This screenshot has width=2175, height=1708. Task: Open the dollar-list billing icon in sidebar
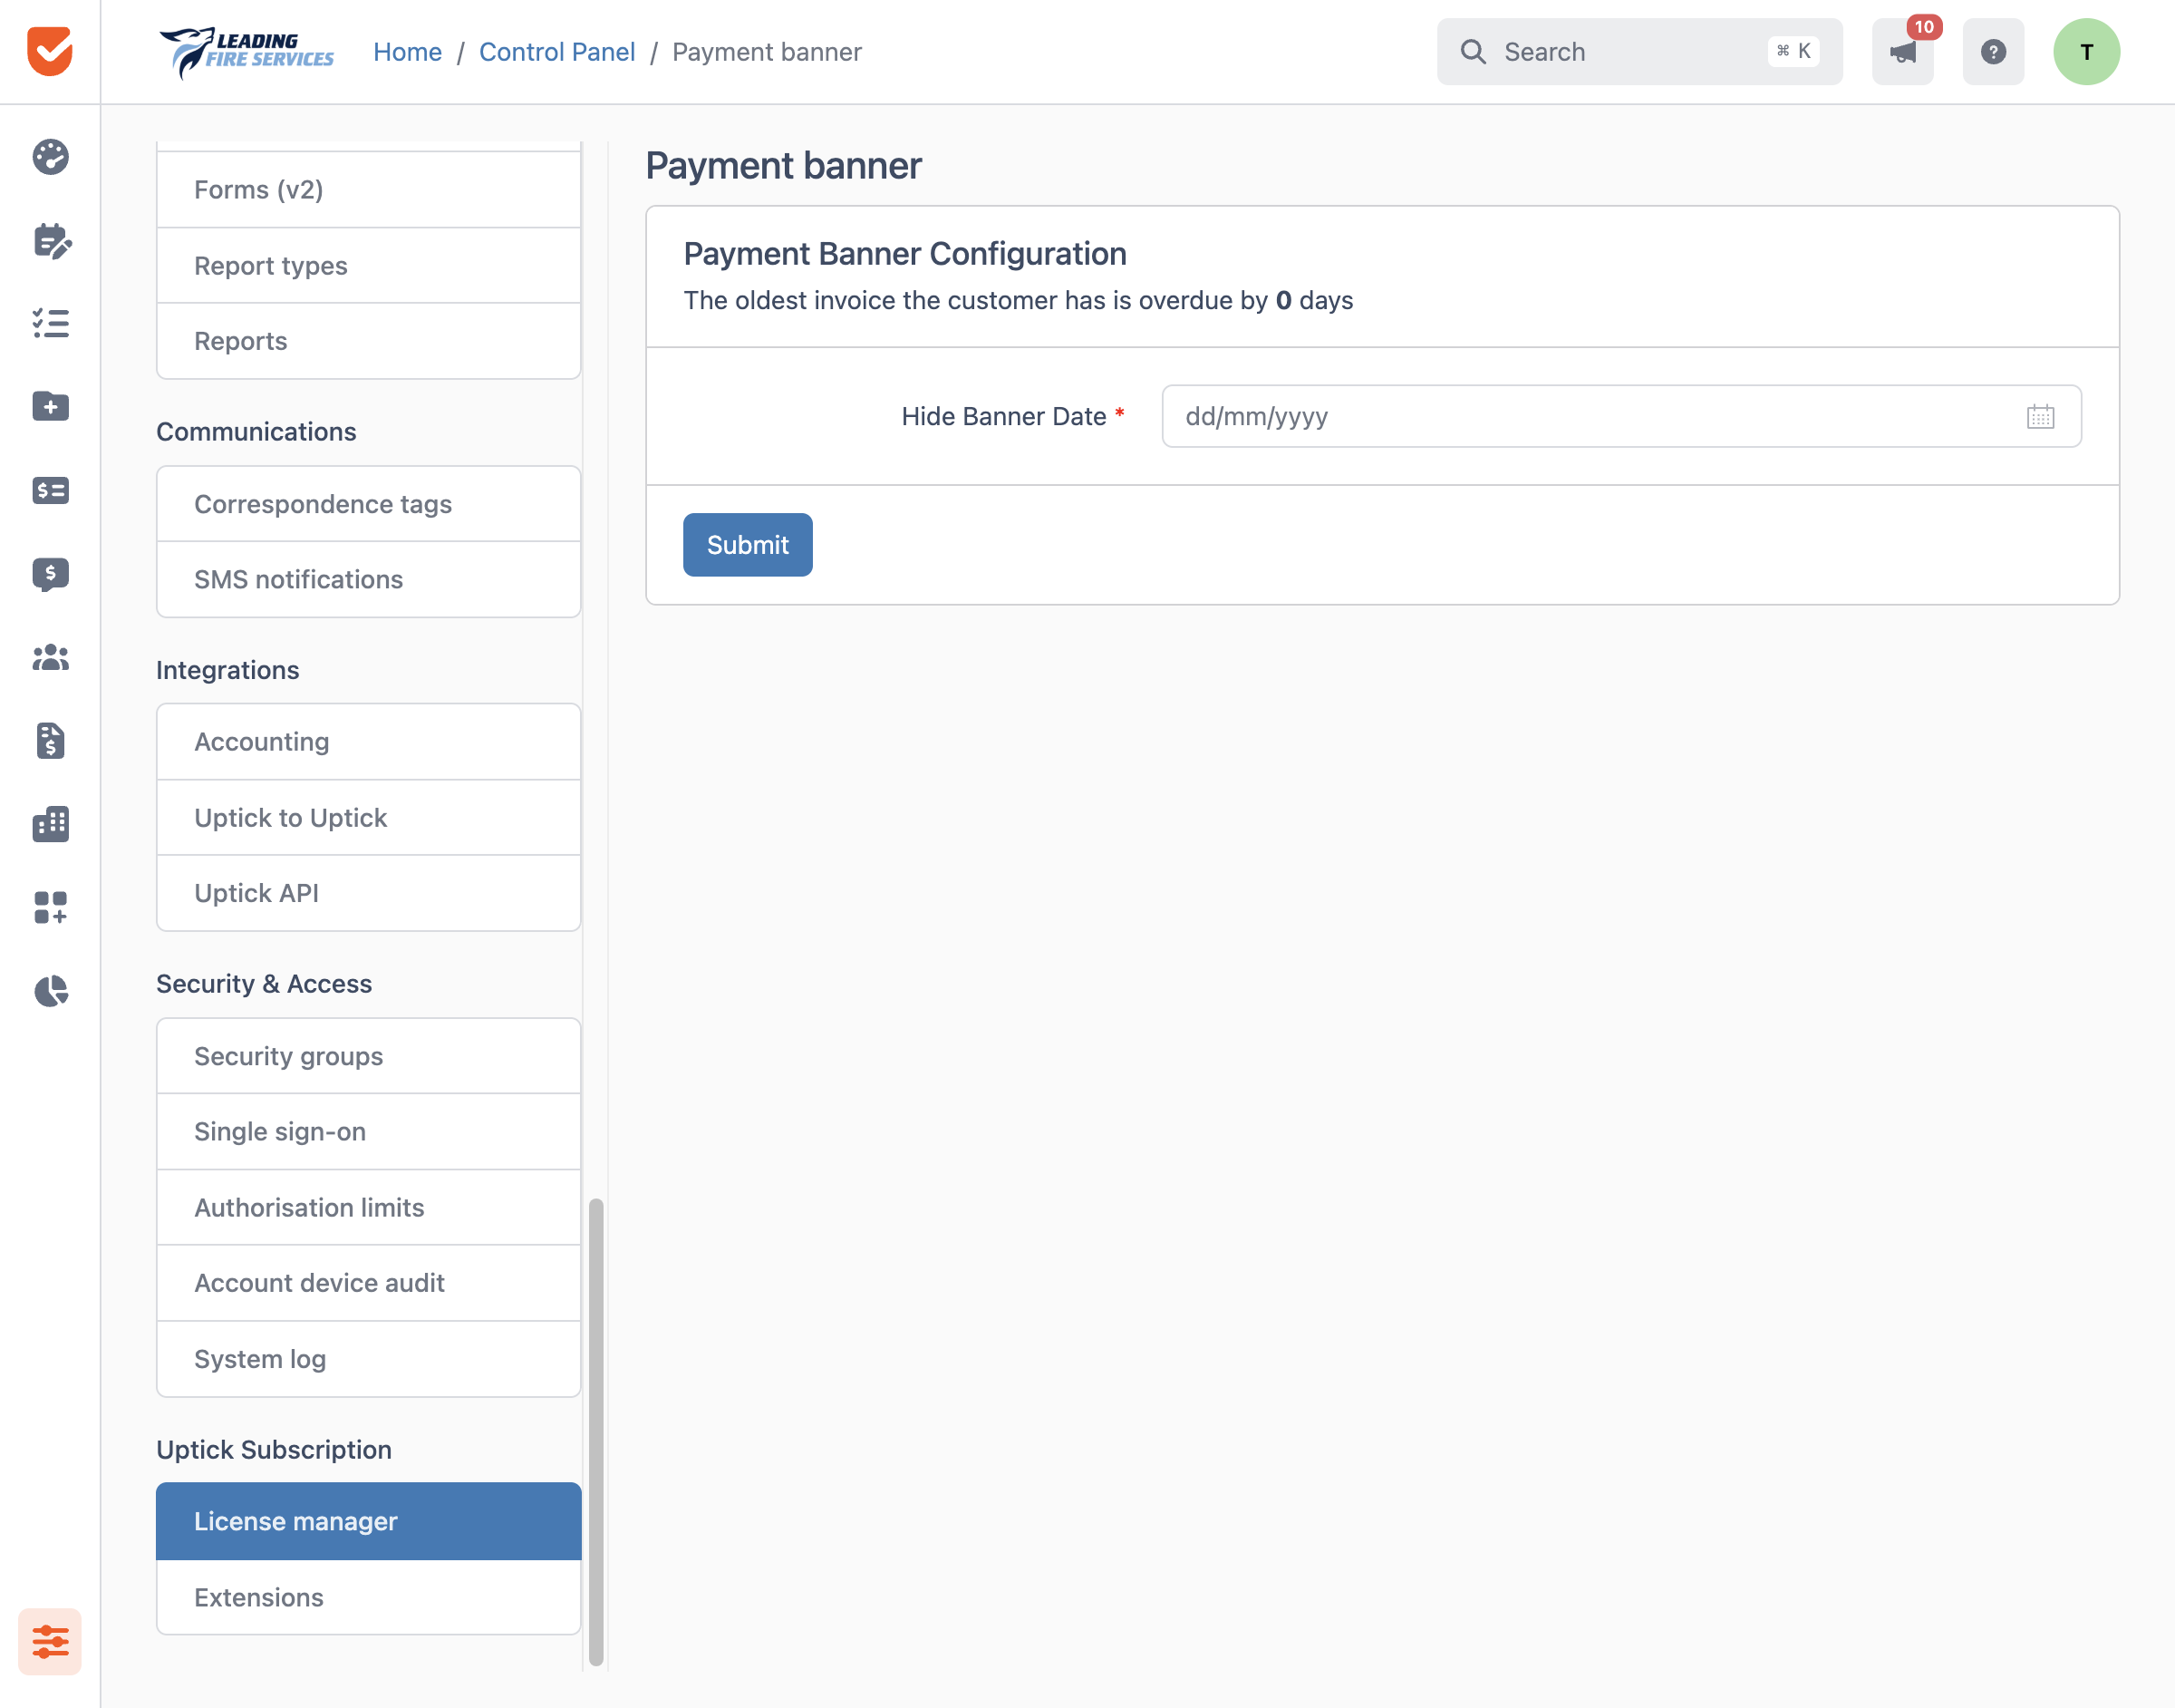click(x=50, y=490)
